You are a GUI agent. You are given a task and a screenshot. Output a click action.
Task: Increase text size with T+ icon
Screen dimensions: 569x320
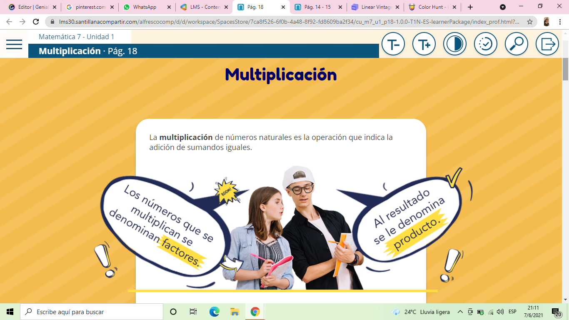click(x=424, y=44)
